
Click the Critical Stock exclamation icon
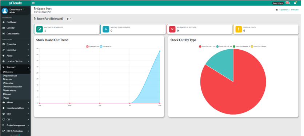click(239, 29)
